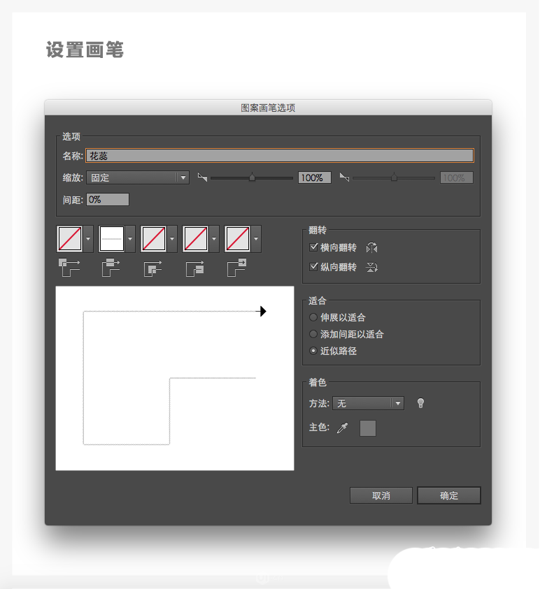Image resolution: width=540 pixels, height=589 pixels.
Task: Toggle the 横向翻转 checkbox
Action: (313, 247)
